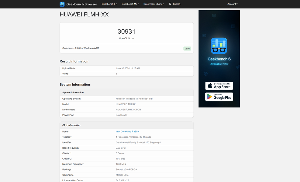Open the Geekbench 6 dropdown menu
Screen dimensions: 300x182
(109, 4)
